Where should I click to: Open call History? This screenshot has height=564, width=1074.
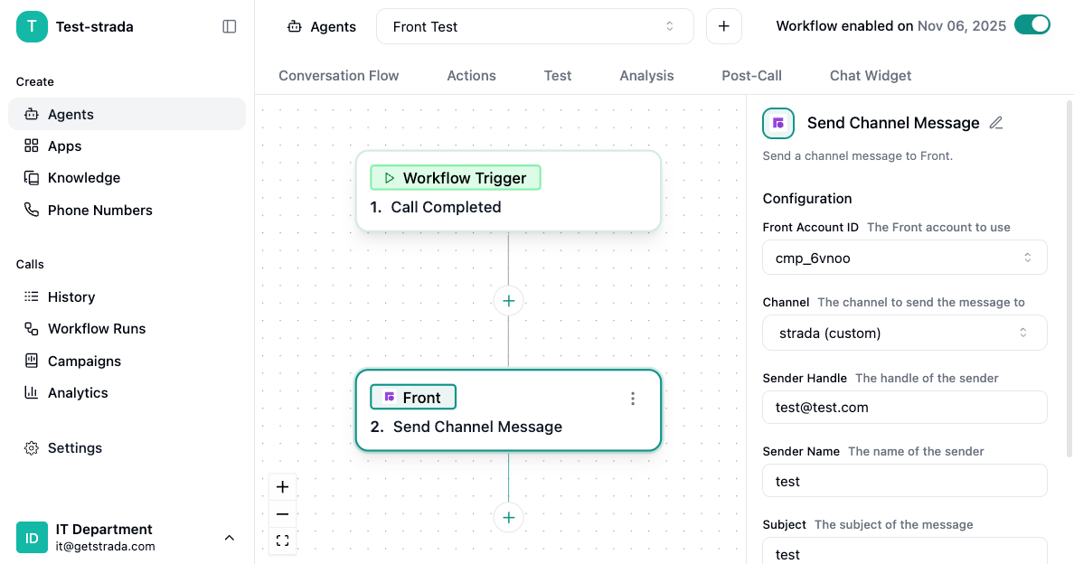[x=127, y=297]
